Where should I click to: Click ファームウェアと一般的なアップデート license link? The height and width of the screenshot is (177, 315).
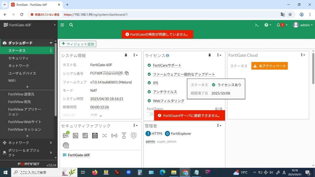[184, 74]
